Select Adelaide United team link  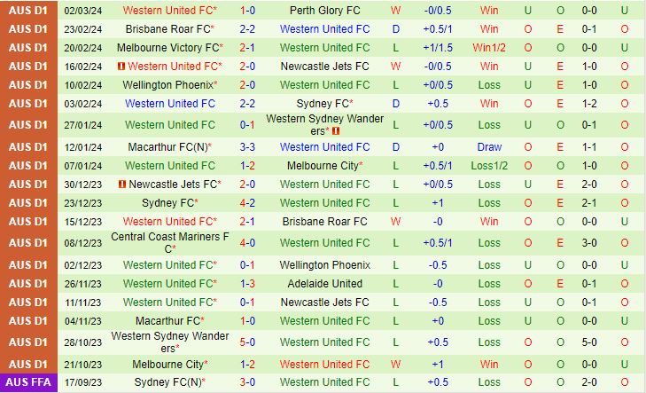click(x=324, y=284)
